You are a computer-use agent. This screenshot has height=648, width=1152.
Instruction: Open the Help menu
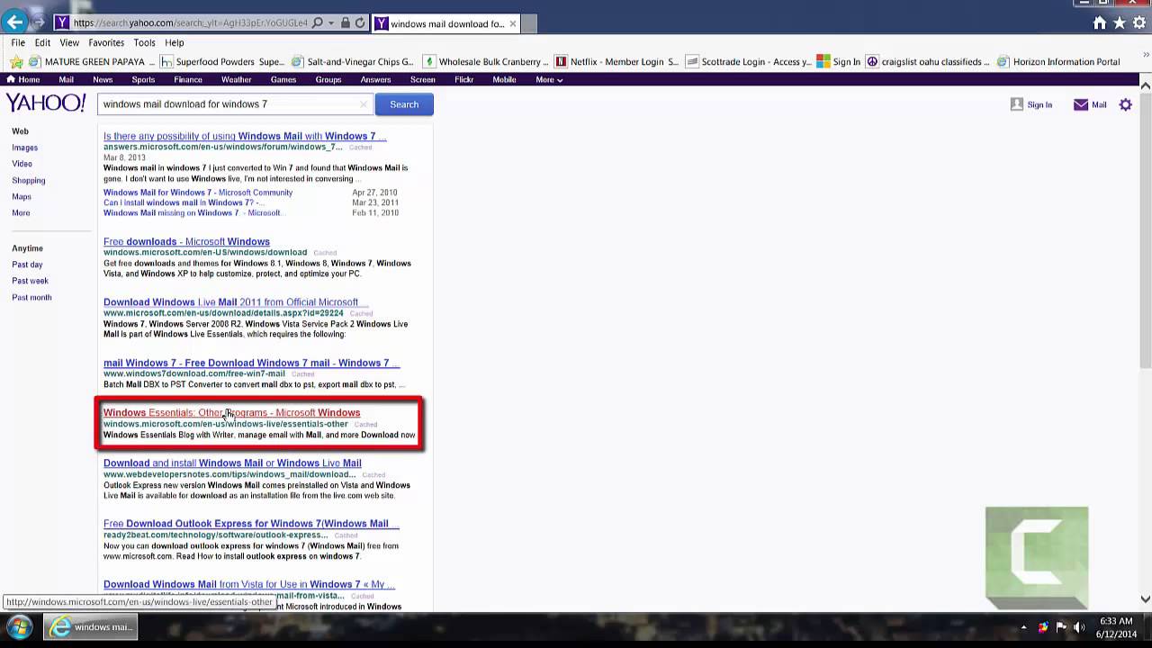click(174, 42)
